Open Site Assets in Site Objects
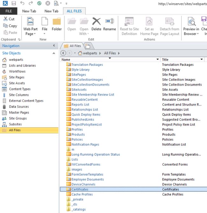 pyautogui.click(x=17, y=83)
